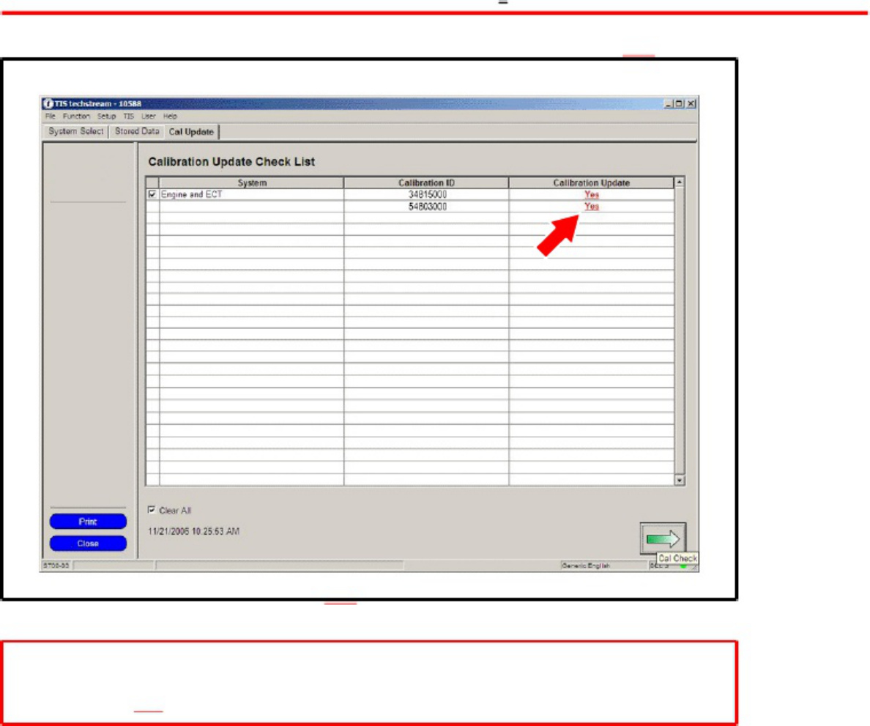
Task: Click the blue Print button
Action: [x=88, y=521]
